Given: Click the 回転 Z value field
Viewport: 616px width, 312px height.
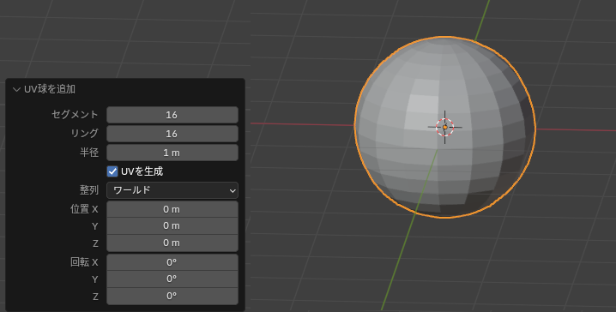Looking at the screenshot, I should tap(172, 296).
